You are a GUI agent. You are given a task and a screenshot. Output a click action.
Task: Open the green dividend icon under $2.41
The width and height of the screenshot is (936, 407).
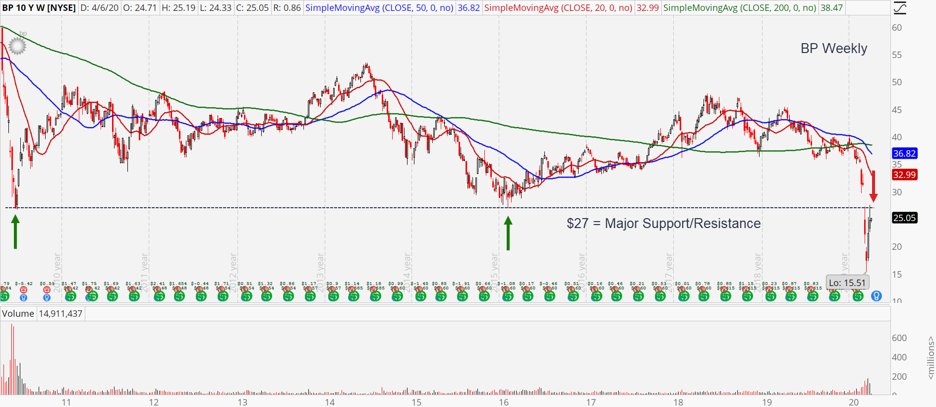tap(159, 296)
